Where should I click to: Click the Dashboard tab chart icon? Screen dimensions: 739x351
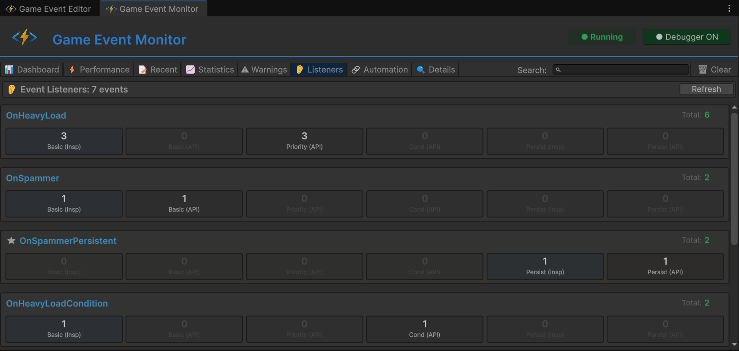[x=9, y=69]
